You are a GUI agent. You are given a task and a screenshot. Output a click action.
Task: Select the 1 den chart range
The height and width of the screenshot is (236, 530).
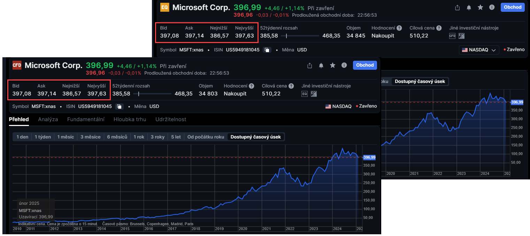(x=22, y=137)
